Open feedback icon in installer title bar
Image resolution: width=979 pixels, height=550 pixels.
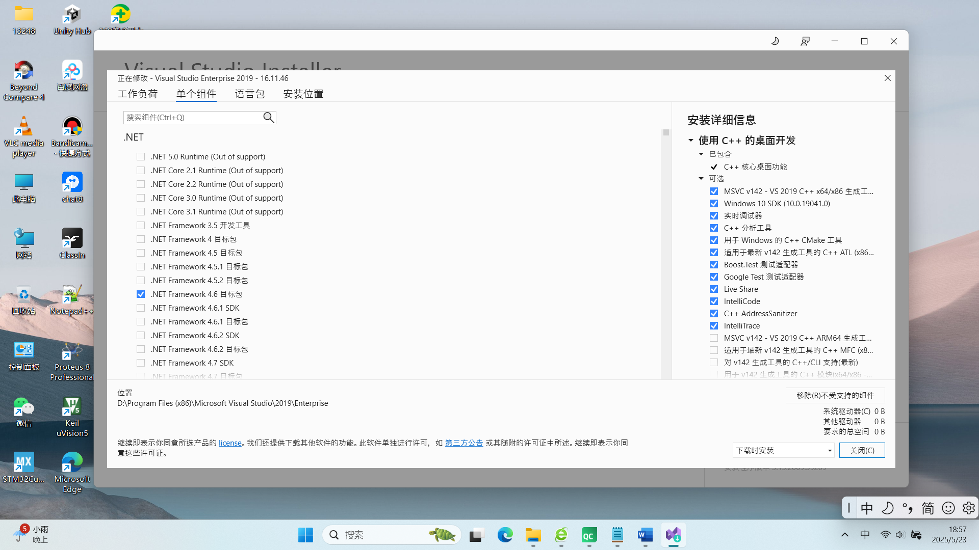click(805, 41)
